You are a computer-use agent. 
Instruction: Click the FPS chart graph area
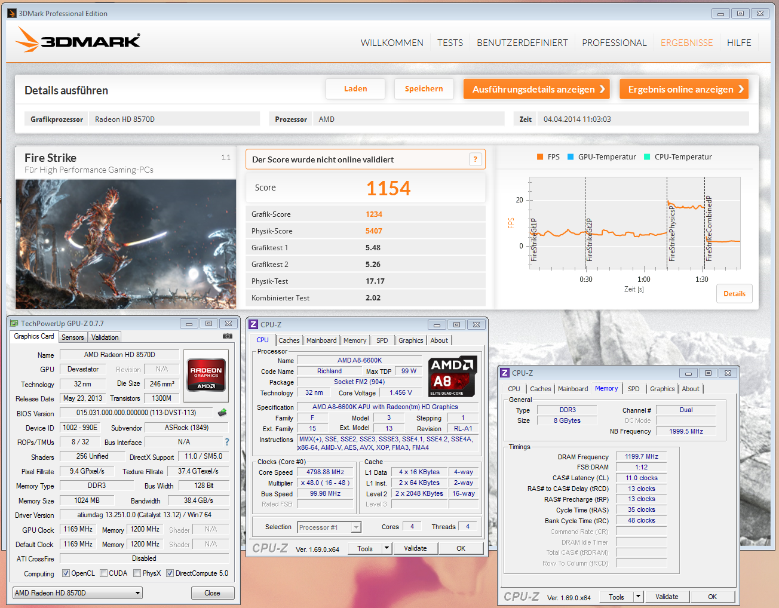point(634,223)
